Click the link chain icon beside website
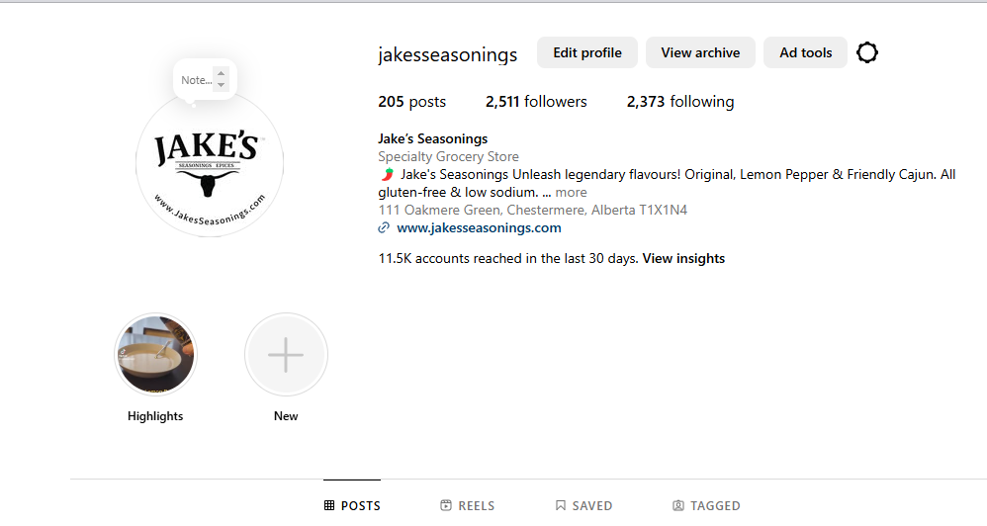Image resolution: width=987 pixels, height=526 pixels. tap(384, 227)
